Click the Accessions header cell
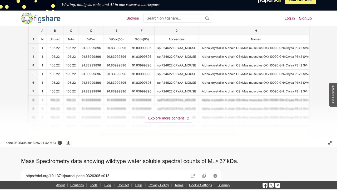337x190 pixels. click(177, 39)
